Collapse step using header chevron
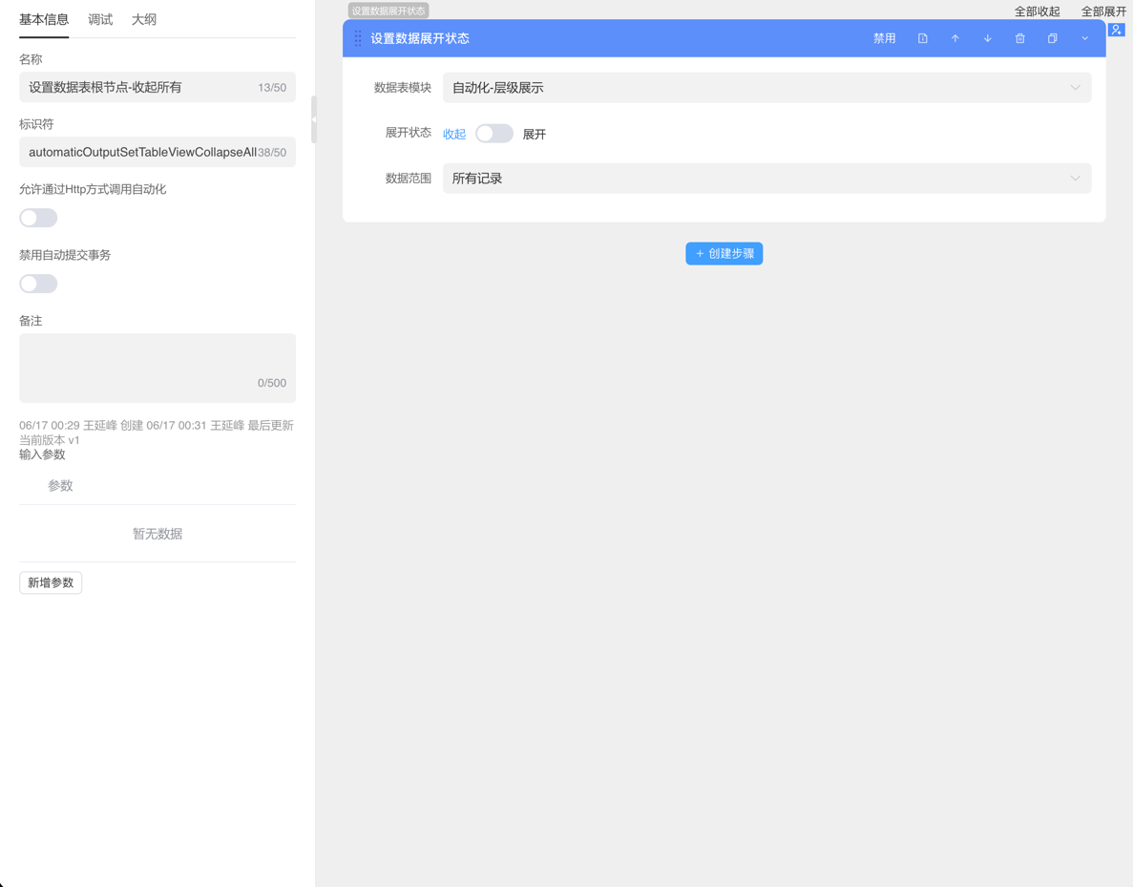Viewport: 1133px width, 887px height. (1084, 38)
